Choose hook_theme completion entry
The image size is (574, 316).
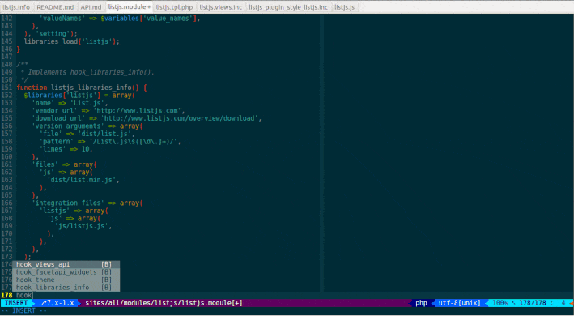[x=66, y=280]
